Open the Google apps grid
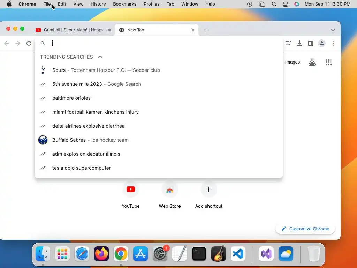This screenshot has height=268, width=357. 328,62
